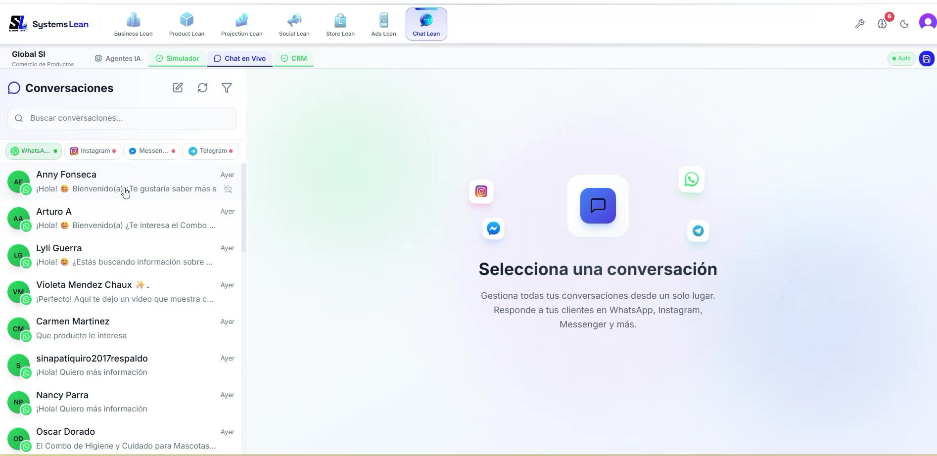Click the Telegram icon in empty state
The image size is (937, 456).
point(698,231)
